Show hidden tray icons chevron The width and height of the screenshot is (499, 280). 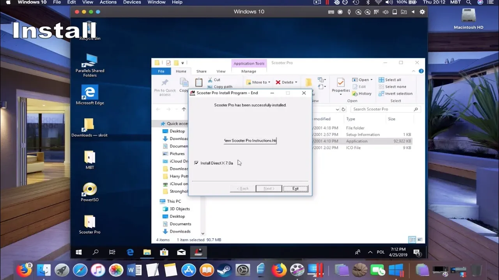tap(370, 252)
